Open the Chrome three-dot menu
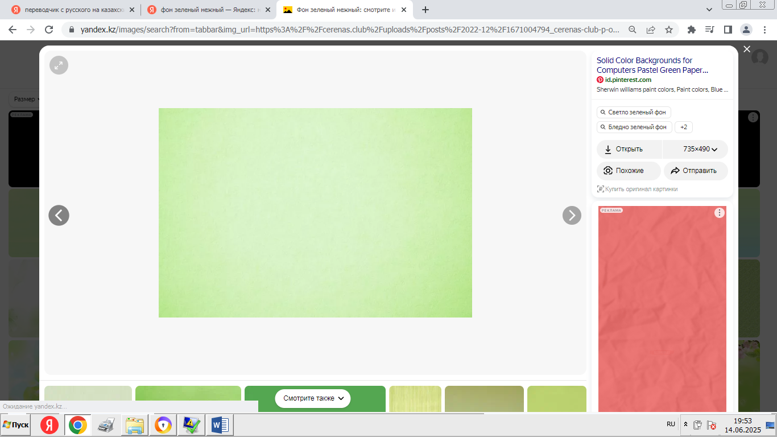Screen dimensions: 777x437 tap(764, 30)
